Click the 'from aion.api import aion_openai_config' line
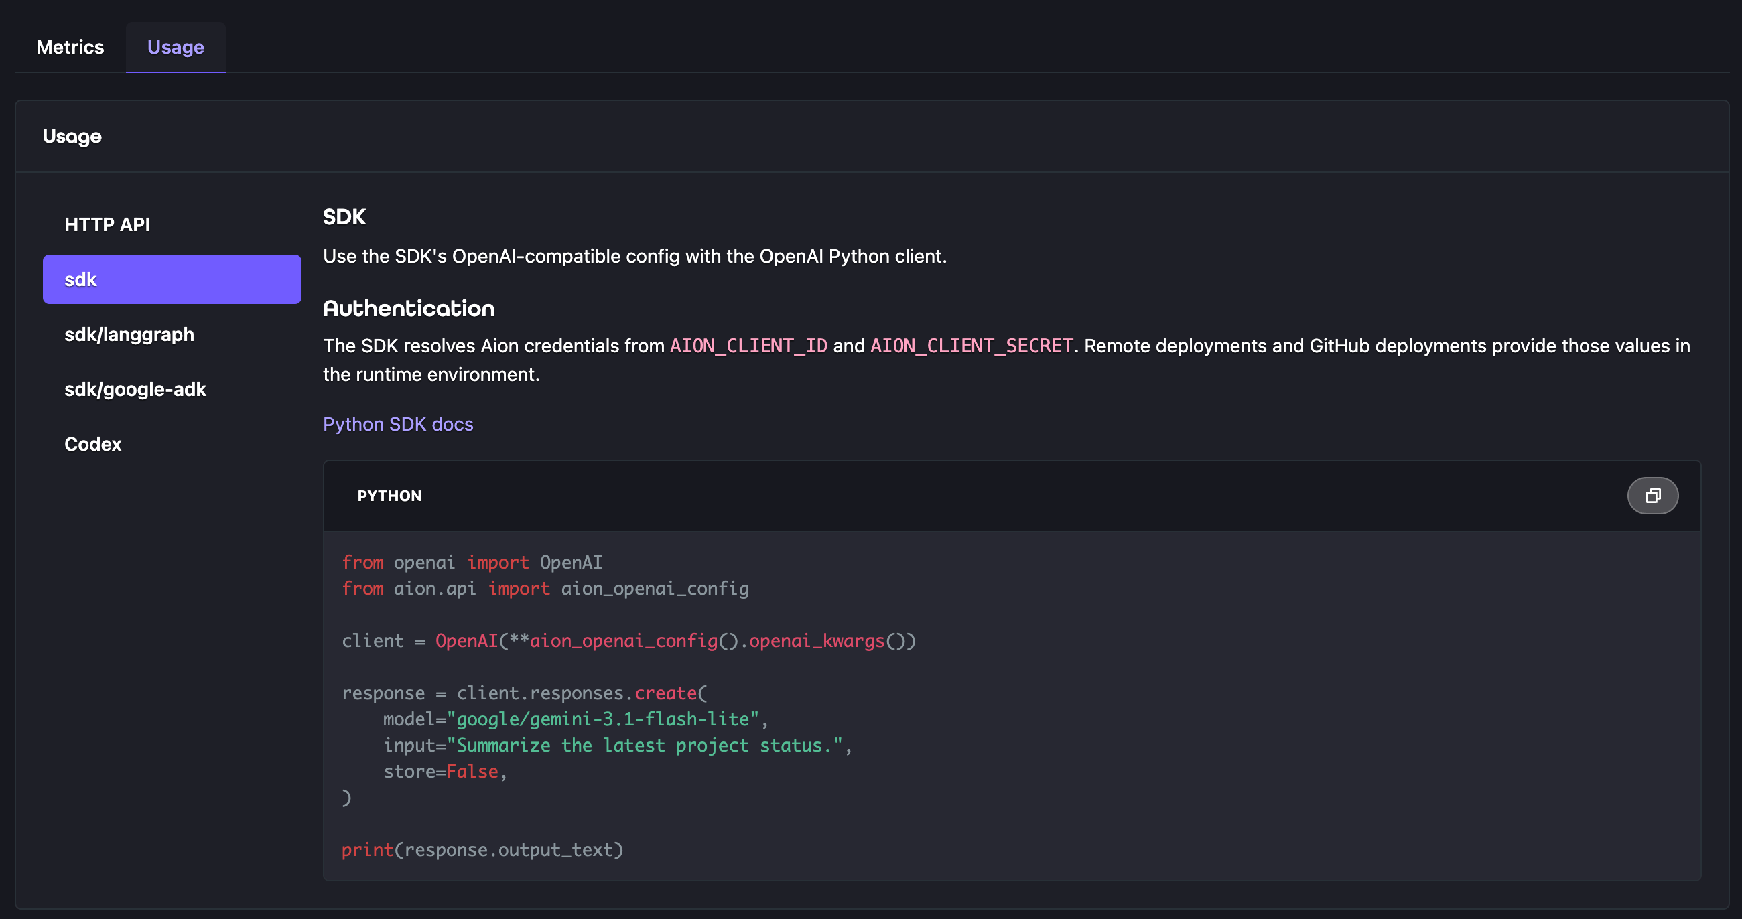Viewport: 1742px width, 919px height. (545, 589)
